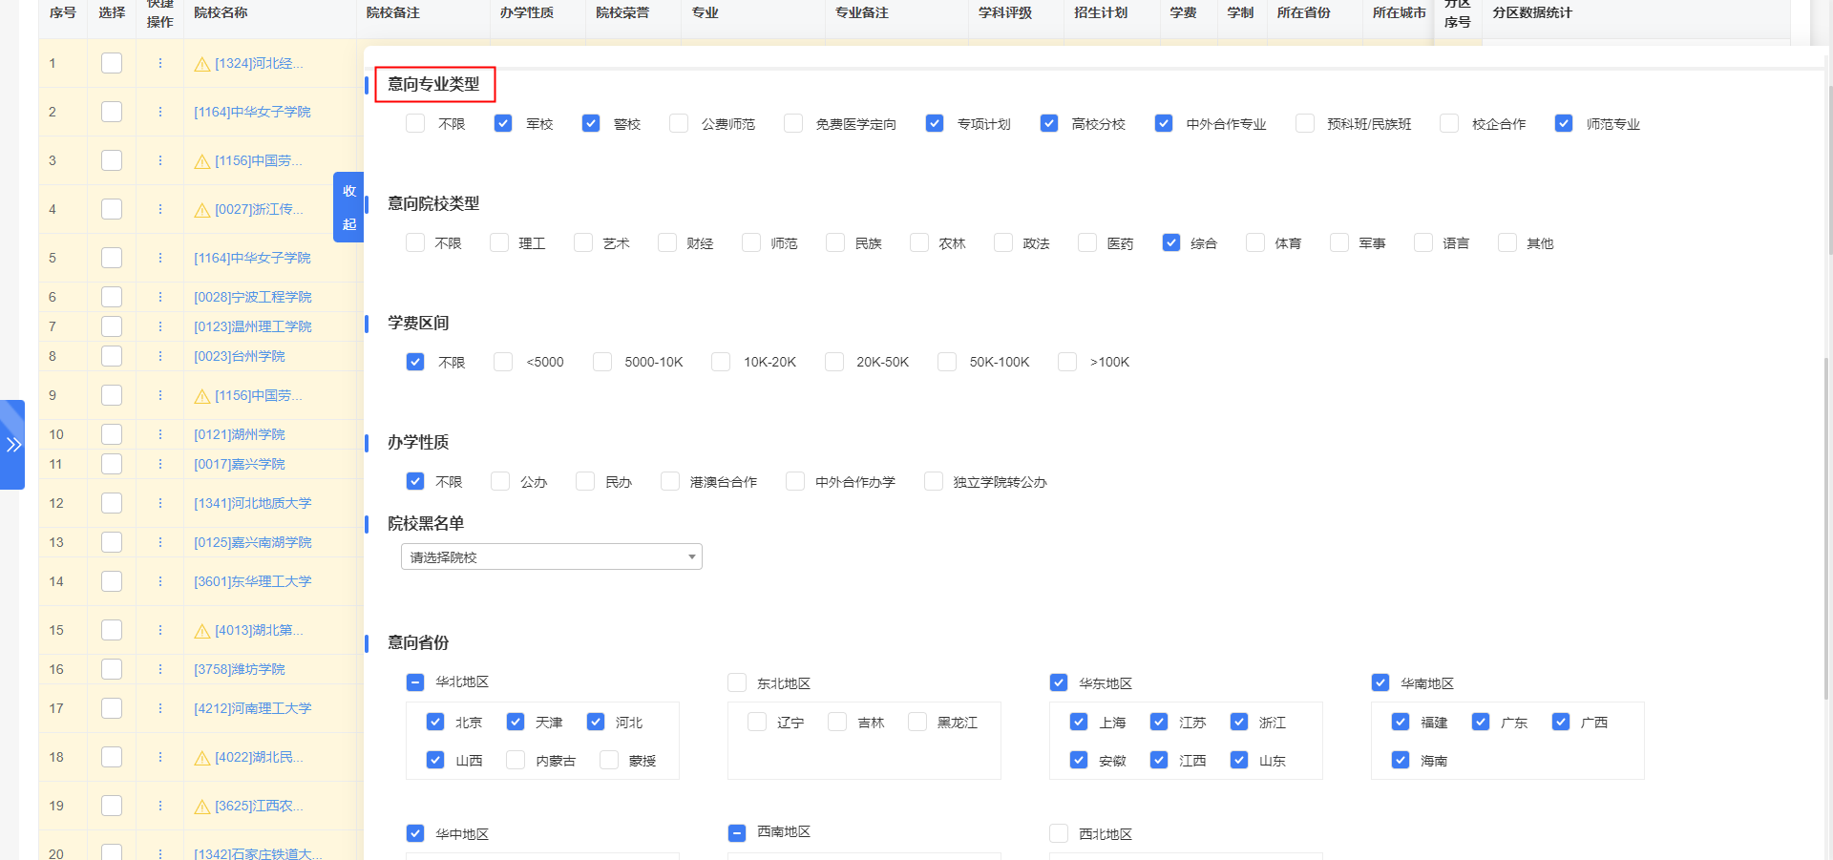Expand the left sidebar arrow
The height and width of the screenshot is (860, 1833).
click(13, 443)
